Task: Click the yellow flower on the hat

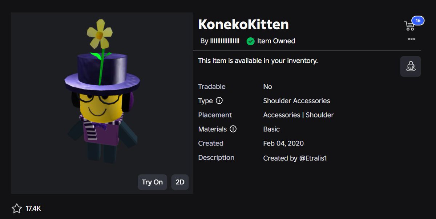Action: coord(100,34)
